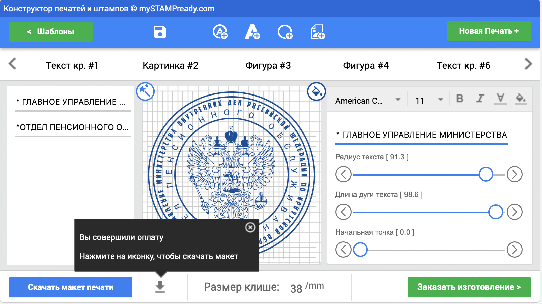Edit the ГЛАВНОЕ УПРАВЛЕНИЕ МИНИСТЕРСТВА text field
Viewport: 542px width, 304px height.
(x=421, y=135)
